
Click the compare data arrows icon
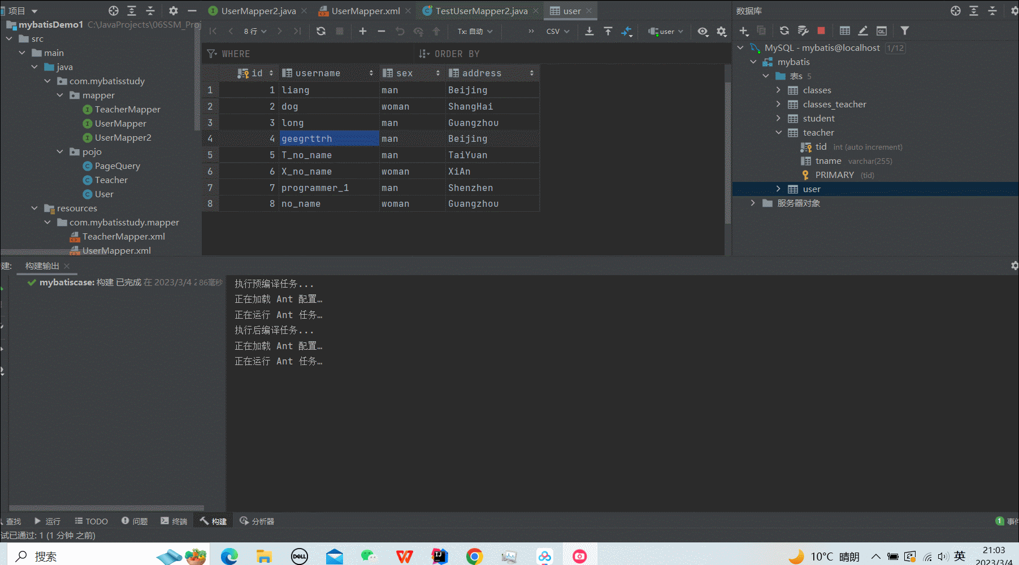pos(627,31)
